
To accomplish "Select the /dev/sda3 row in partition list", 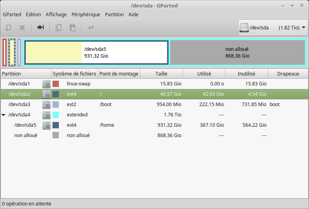I will coord(154,104).
